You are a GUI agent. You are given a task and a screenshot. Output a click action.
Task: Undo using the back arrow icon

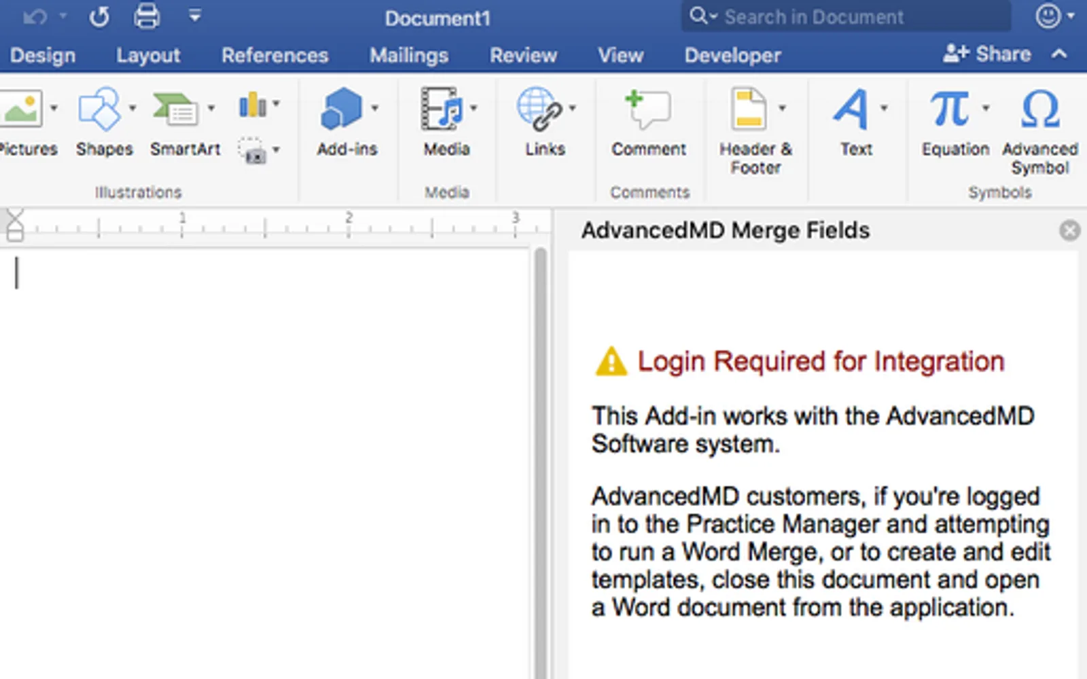pos(35,16)
